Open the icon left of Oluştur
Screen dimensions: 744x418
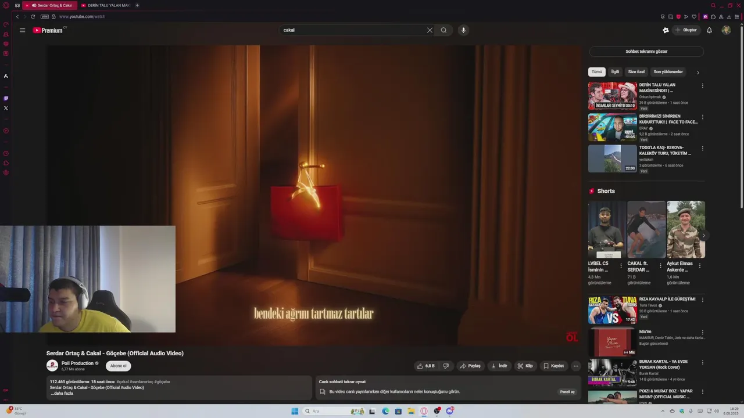click(x=666, y=30)
